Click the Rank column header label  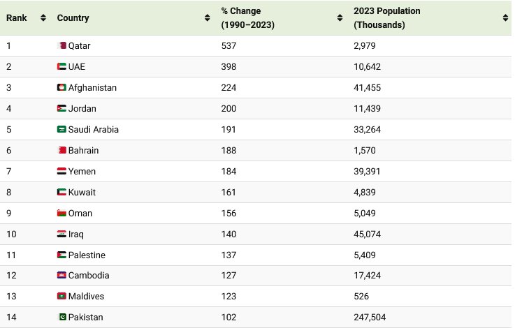pos(17,17)
